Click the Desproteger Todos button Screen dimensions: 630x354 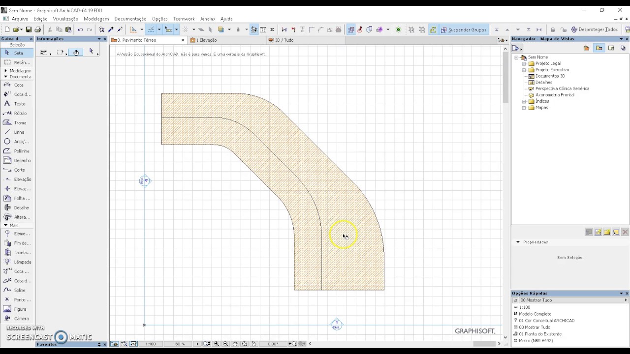tap(594, 29)
